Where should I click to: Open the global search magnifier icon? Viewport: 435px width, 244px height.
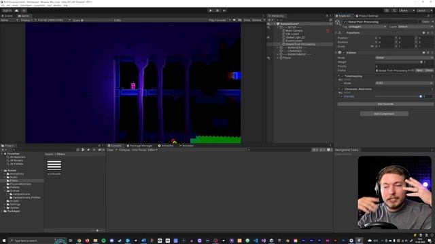[394, 11]
